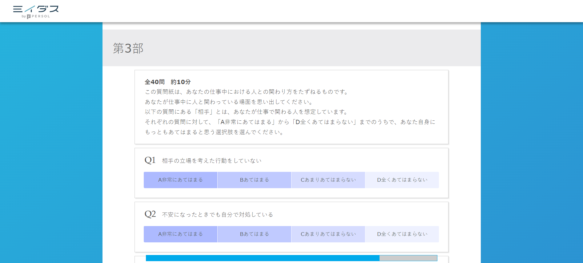Select 'A非常にあてはまる' for Q2
This screenshot has width=583, height=263.
click(180, 234)
